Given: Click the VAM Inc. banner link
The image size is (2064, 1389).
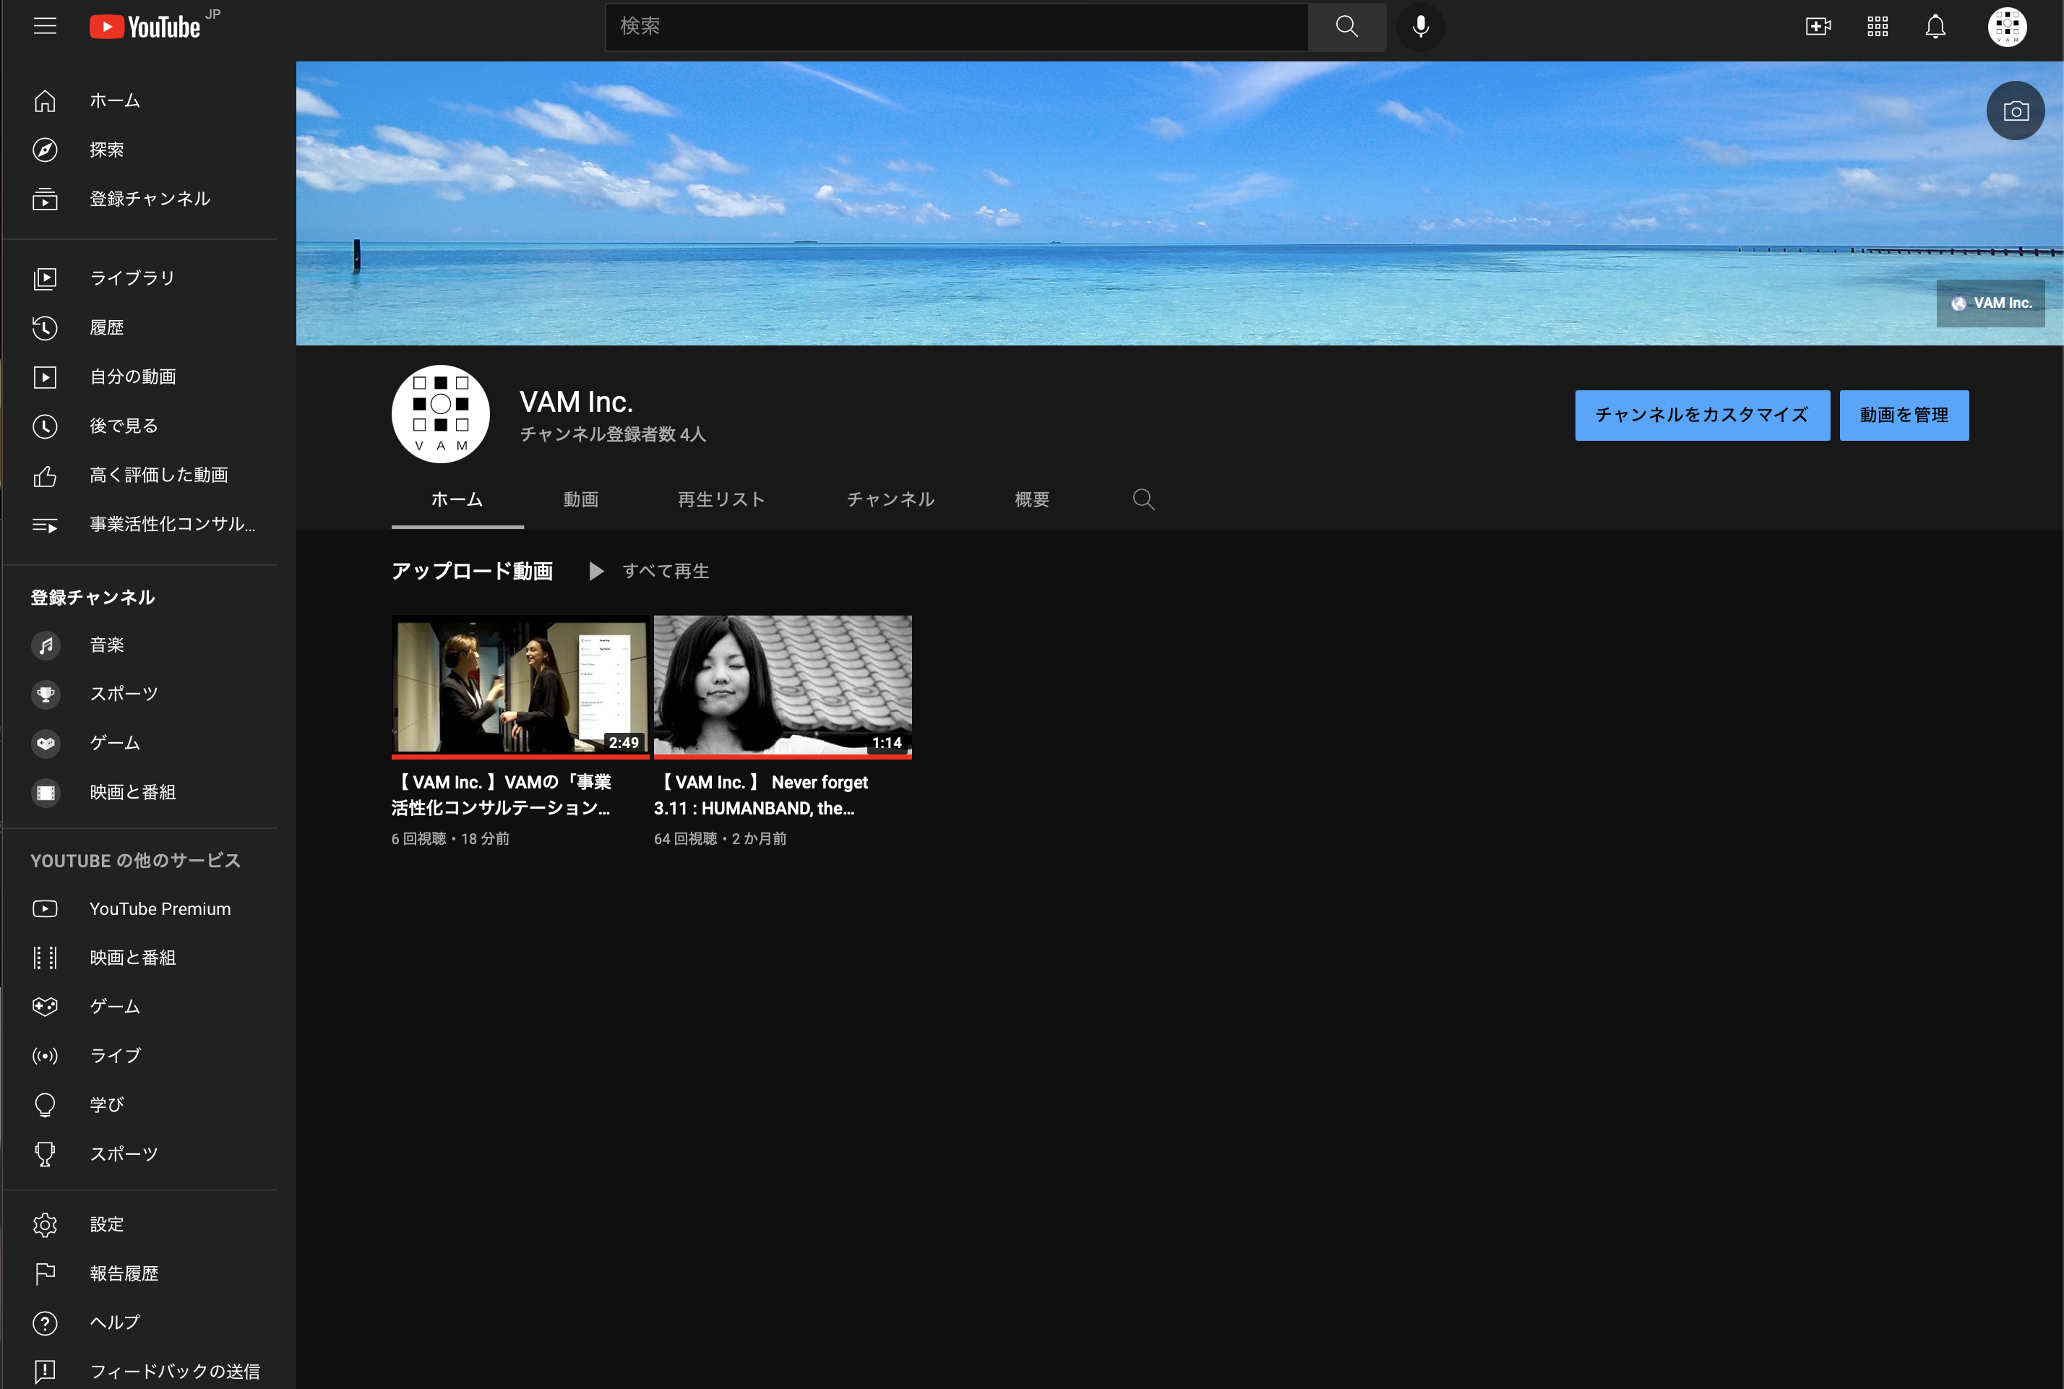Looking at the screenshot, I should (x=1990, y=303).
